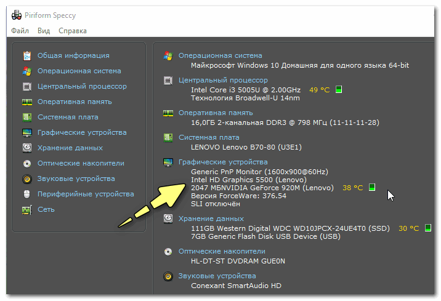Select Общая информация in the sidebar
Image resolution: width=441 pixels, height=301 pixels.
tap(73, 55)
